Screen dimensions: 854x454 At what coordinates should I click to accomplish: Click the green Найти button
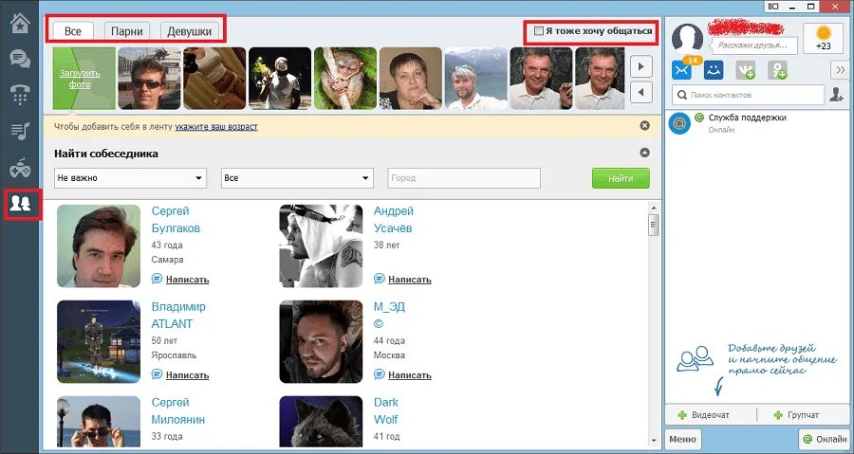pyautogui.click(x=621, y=178)
